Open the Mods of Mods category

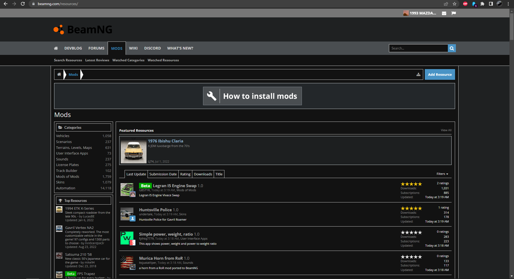tap(67, 177)
